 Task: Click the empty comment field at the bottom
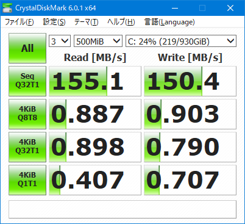[x=122, y=209]
